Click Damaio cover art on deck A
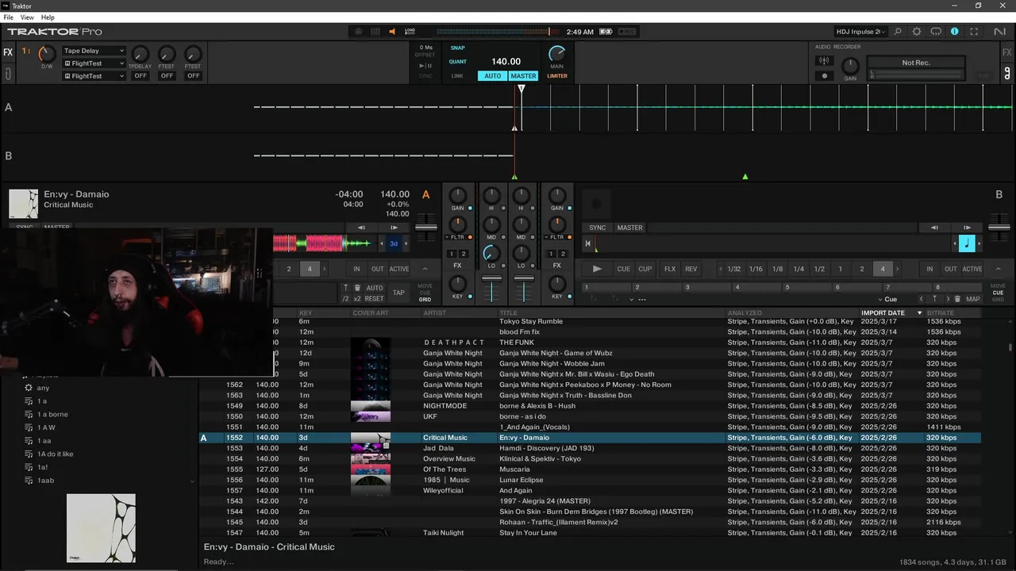This screenshot has width=1016, height=571. [23, 203]
